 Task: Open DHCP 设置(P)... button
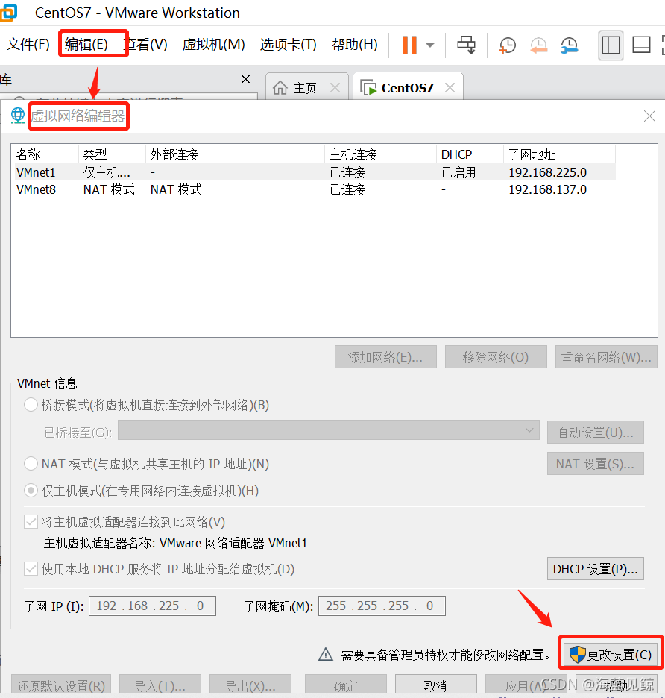(596, 569)
